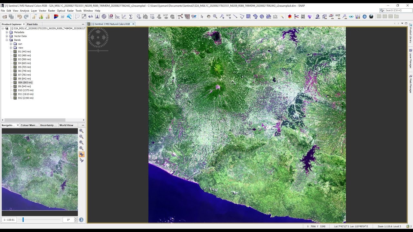The height and width of the screenshot is (232, 413).
Task: Click the 1 : 119.61 scale input field
Action: (x=9, y=220)
